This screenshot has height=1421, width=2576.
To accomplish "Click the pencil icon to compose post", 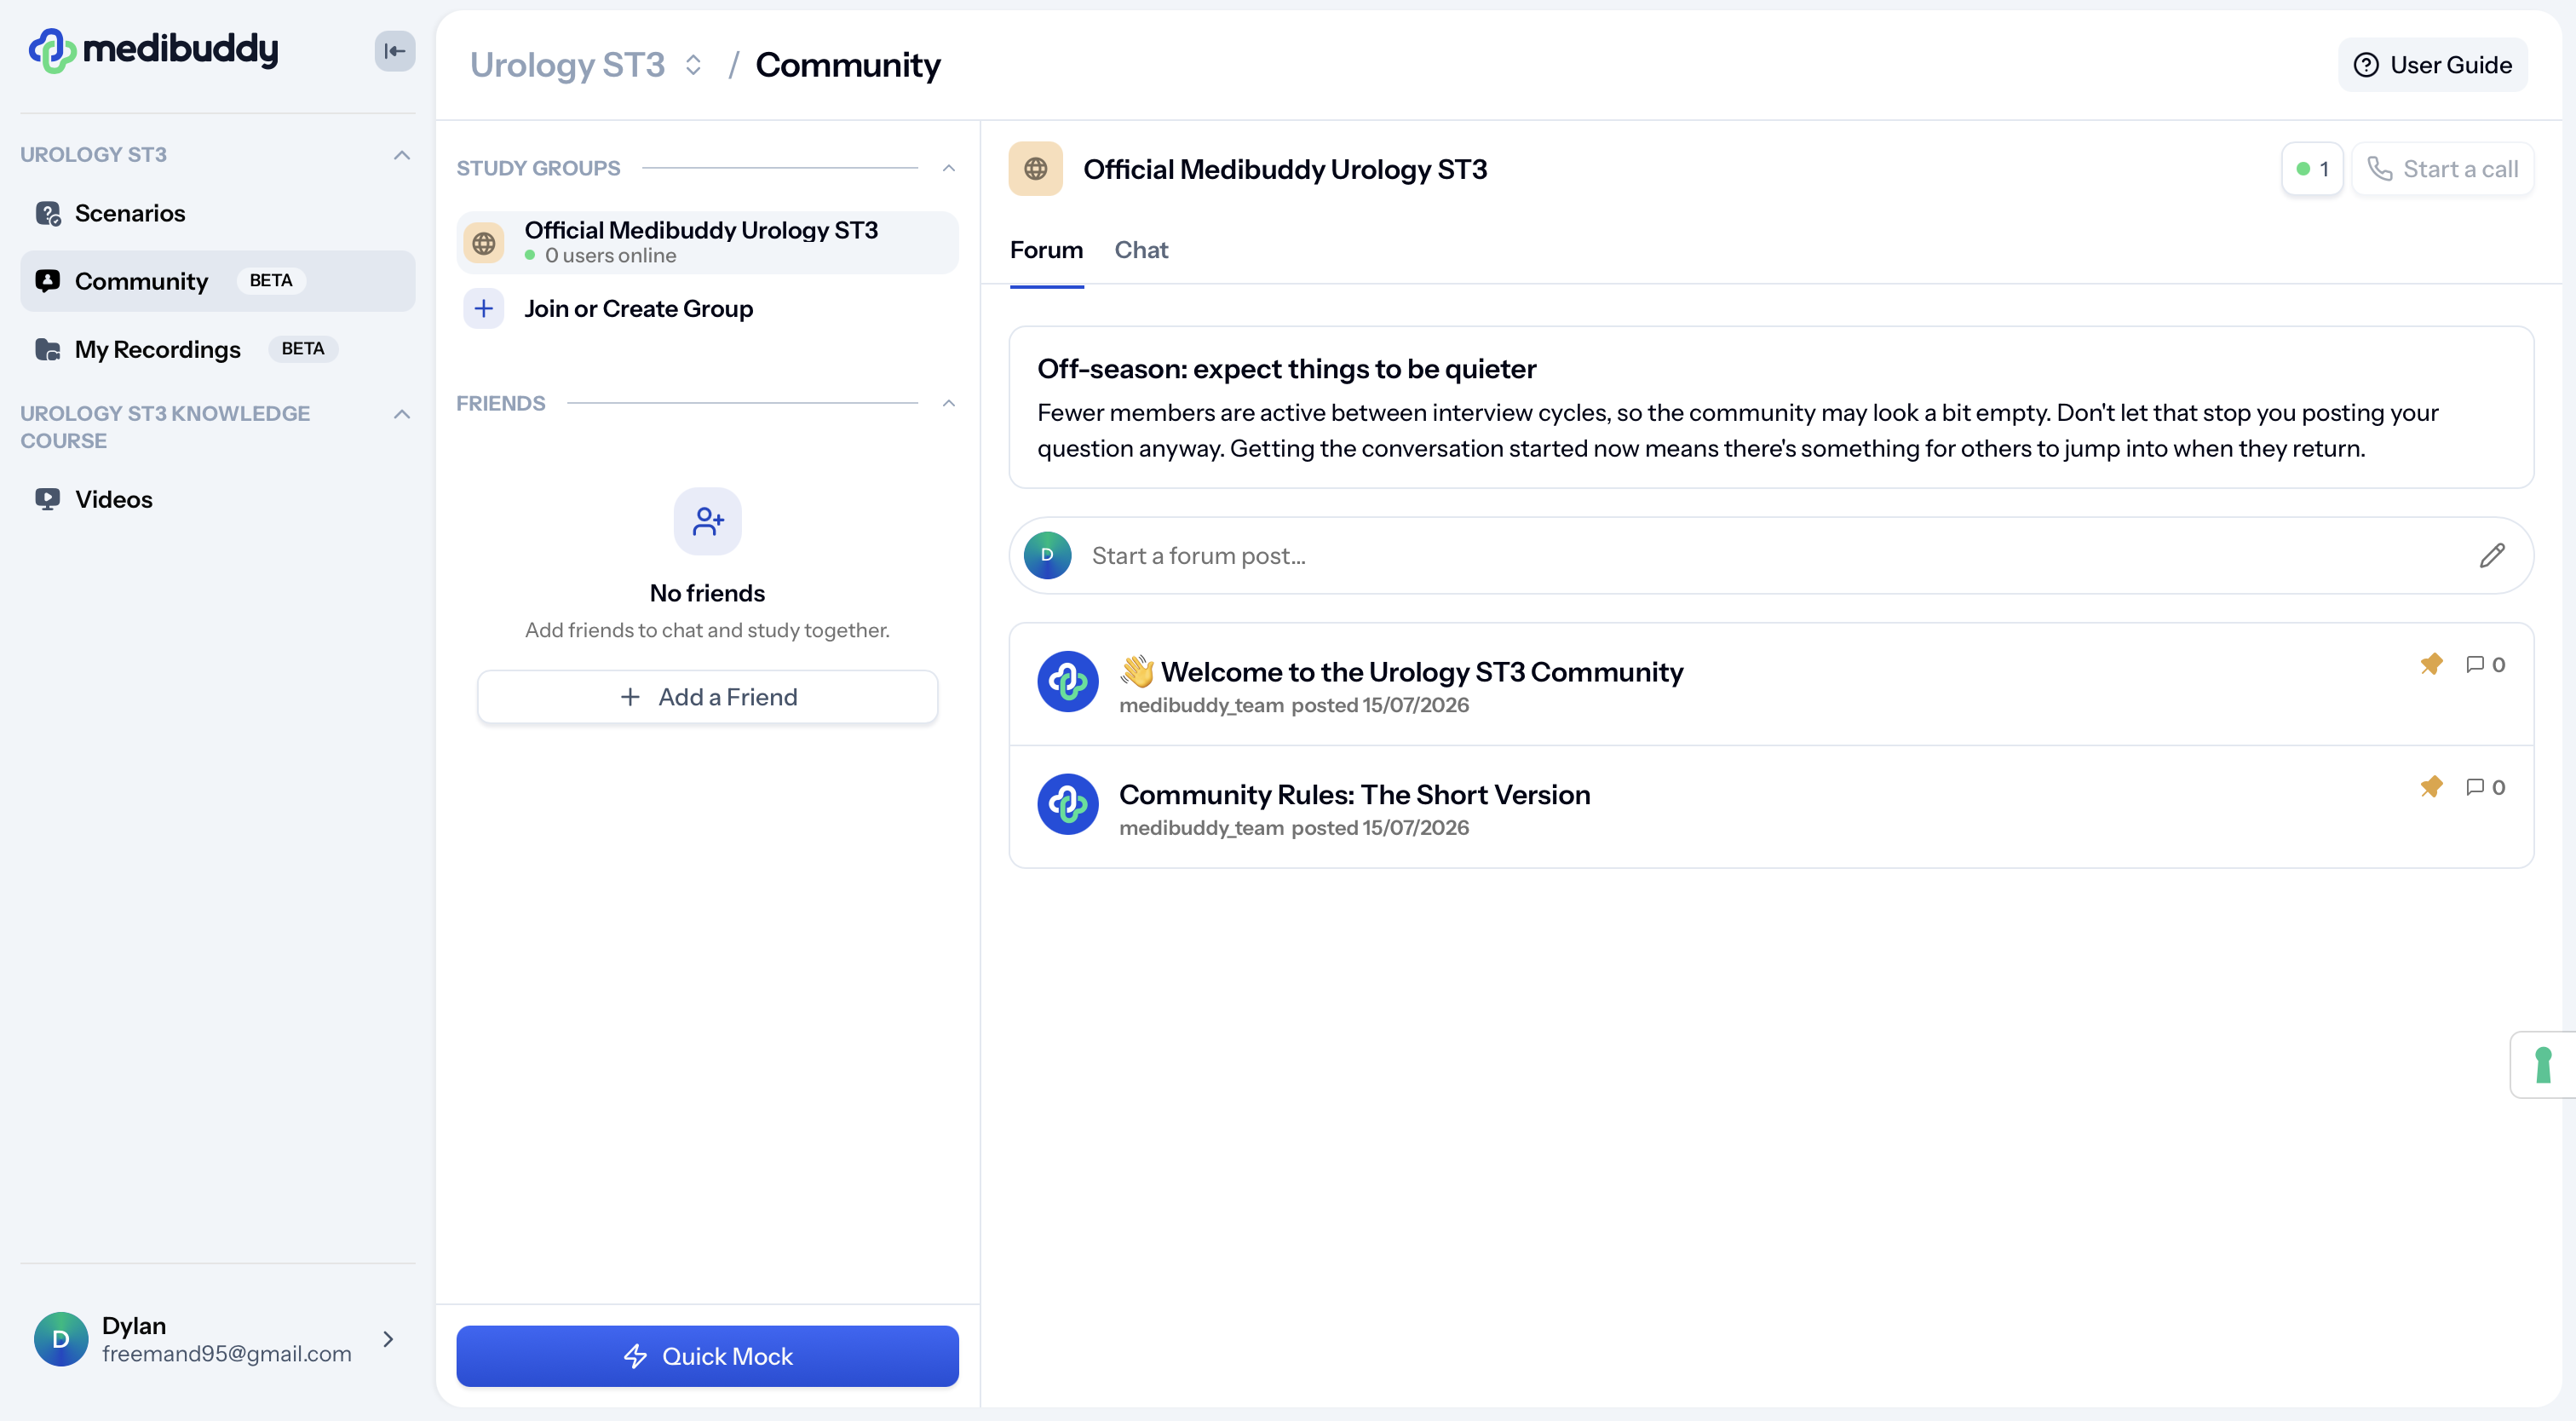I will pos(2492,555).
